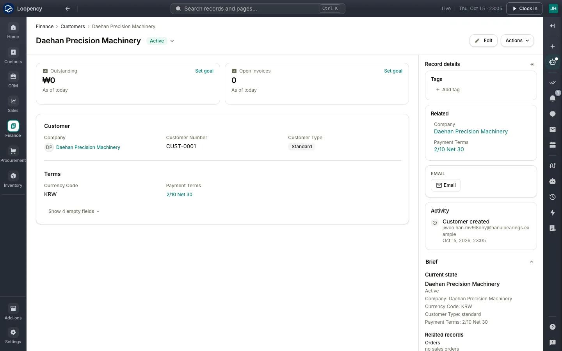Open 2/10 Net 30 link in Terms section
The width and height of the screenshot is (562, 351).
coord(180,195)
